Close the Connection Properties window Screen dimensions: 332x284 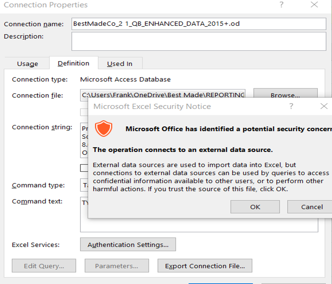point(314,5)
